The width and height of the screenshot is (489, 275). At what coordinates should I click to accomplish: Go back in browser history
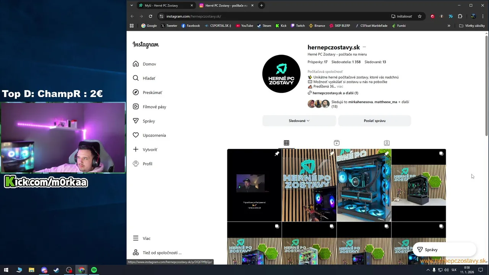tap(132, 16)
